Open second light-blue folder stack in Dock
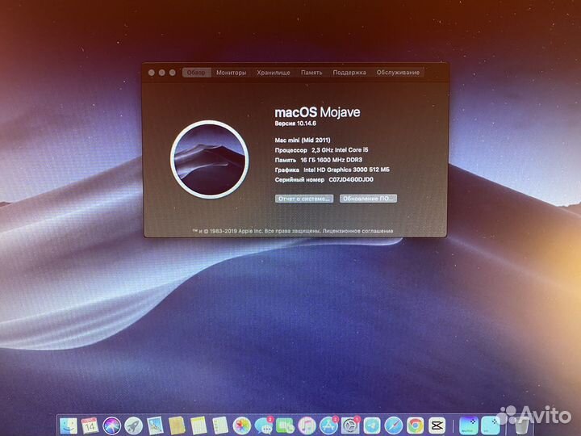The height and width of the screenshot is (436, 581). coord(491,426)
